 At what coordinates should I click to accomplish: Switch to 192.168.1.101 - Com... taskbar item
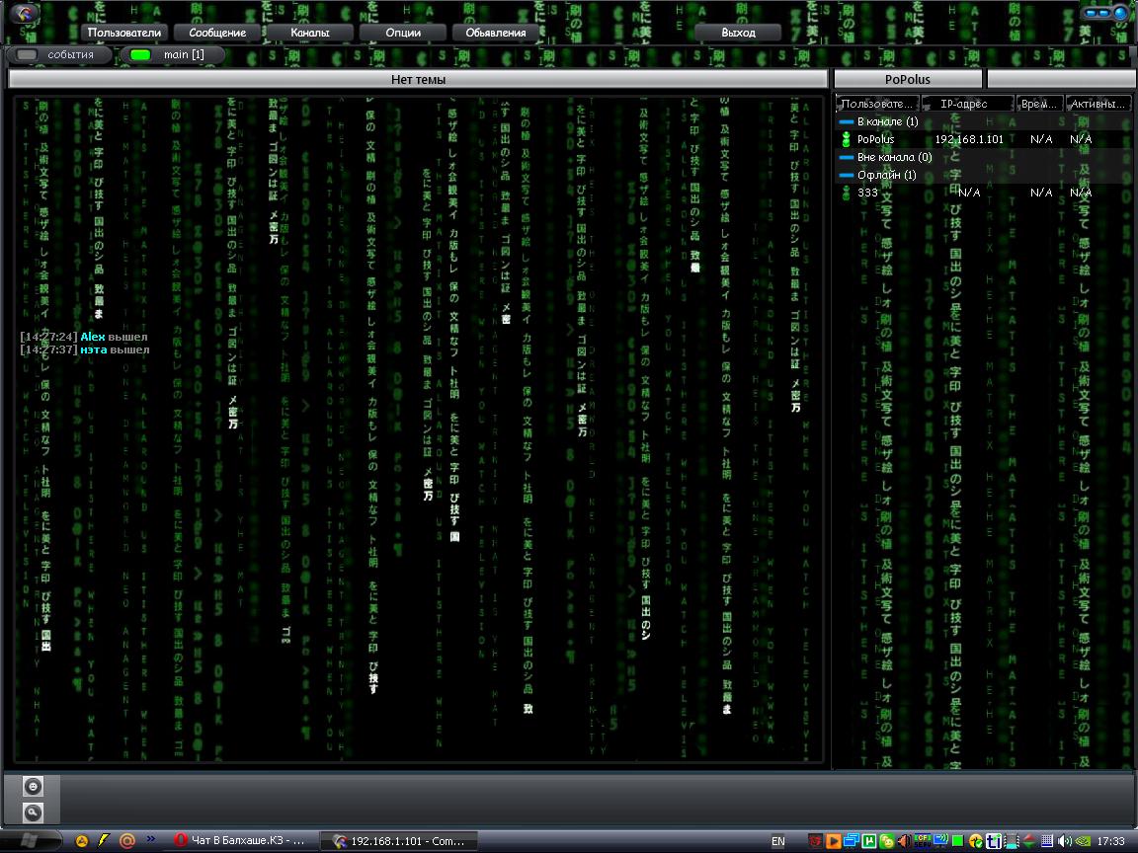tap(398, 841)
